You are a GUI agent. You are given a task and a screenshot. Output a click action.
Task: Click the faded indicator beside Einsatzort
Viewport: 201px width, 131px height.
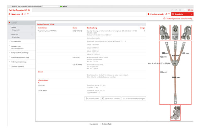click(32, 34)
